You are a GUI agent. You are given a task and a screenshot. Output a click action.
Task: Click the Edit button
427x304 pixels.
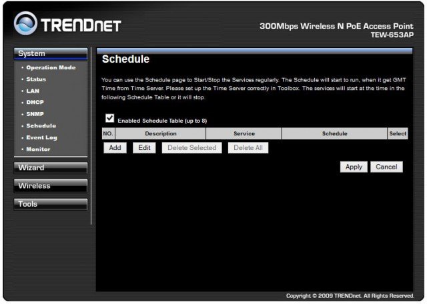tap(143, 148)
